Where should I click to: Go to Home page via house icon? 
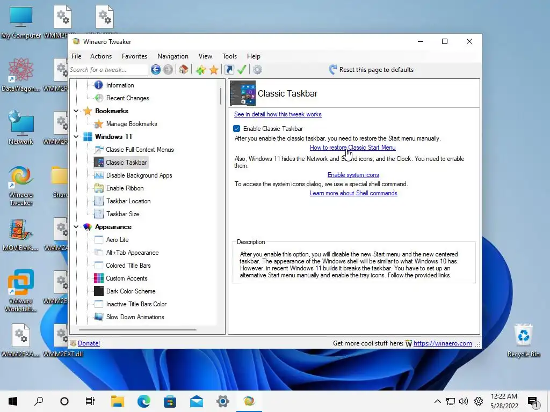click(184, 70)
